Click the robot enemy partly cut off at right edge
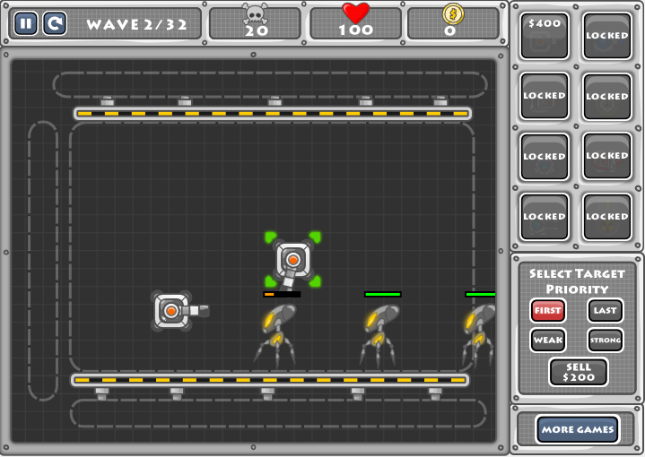Screen dimensions: 645x457 coord(478,333)
